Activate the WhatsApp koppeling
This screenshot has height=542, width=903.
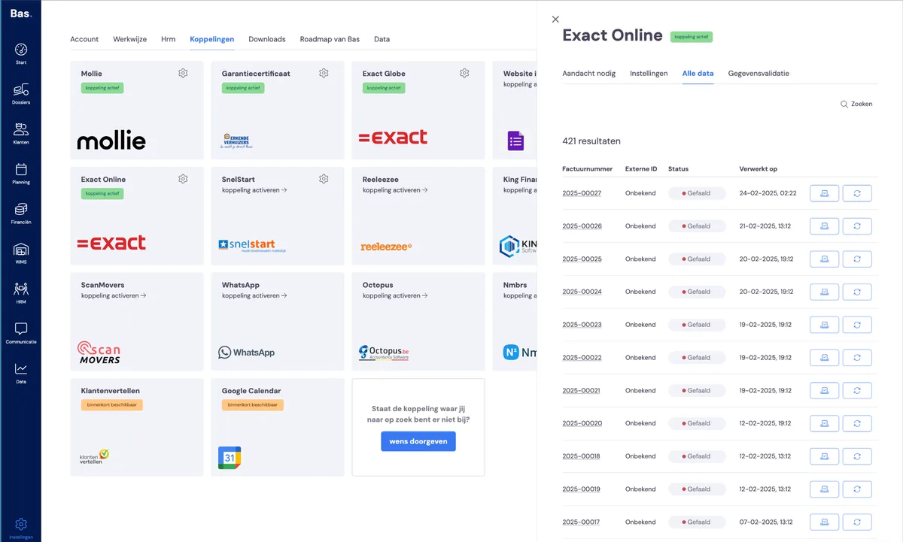coord(254,295)
